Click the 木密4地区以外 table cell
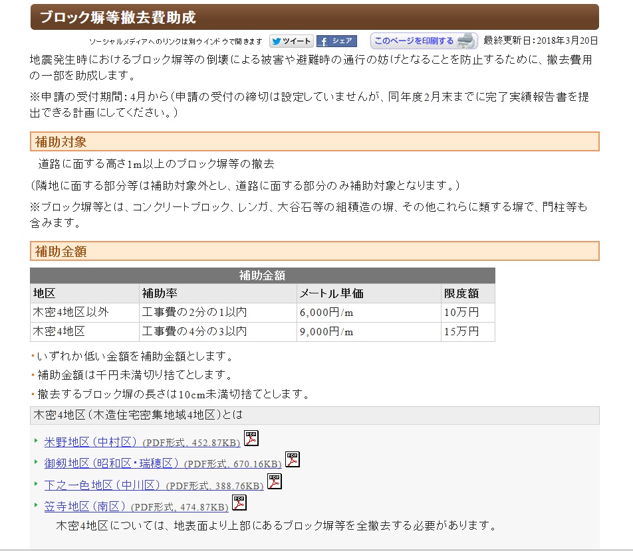 click(84, 313)
